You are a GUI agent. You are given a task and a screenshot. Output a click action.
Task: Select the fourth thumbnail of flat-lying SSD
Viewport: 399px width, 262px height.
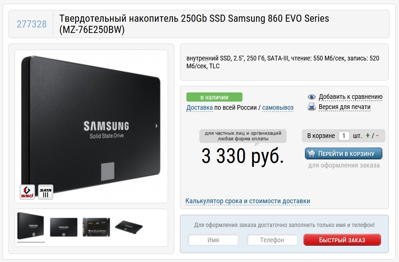coord(129,226)
